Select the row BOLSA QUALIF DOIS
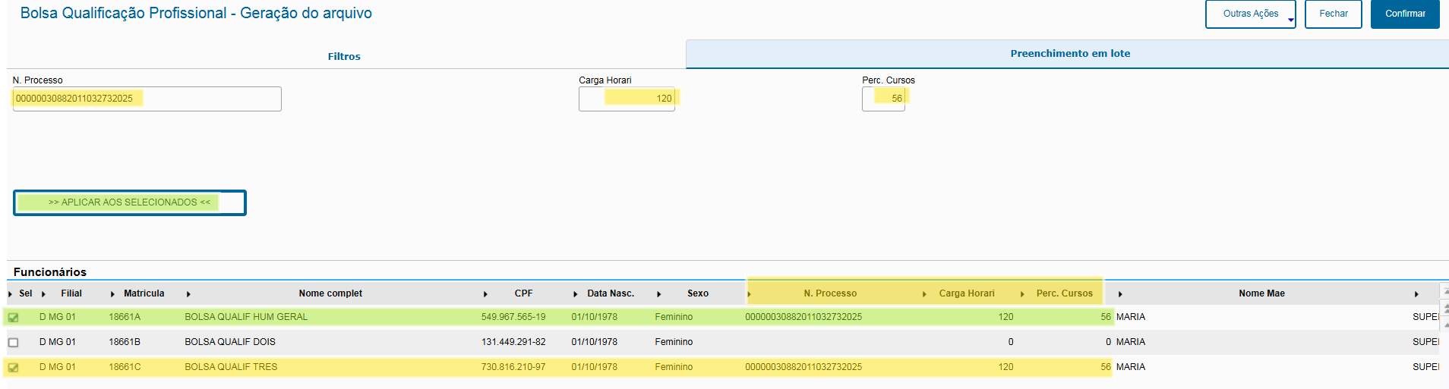 tap(721, 342)
